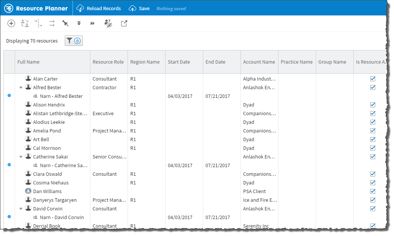Open the filter funnel button
Screen dimensions: 394x236
(73, 41)
